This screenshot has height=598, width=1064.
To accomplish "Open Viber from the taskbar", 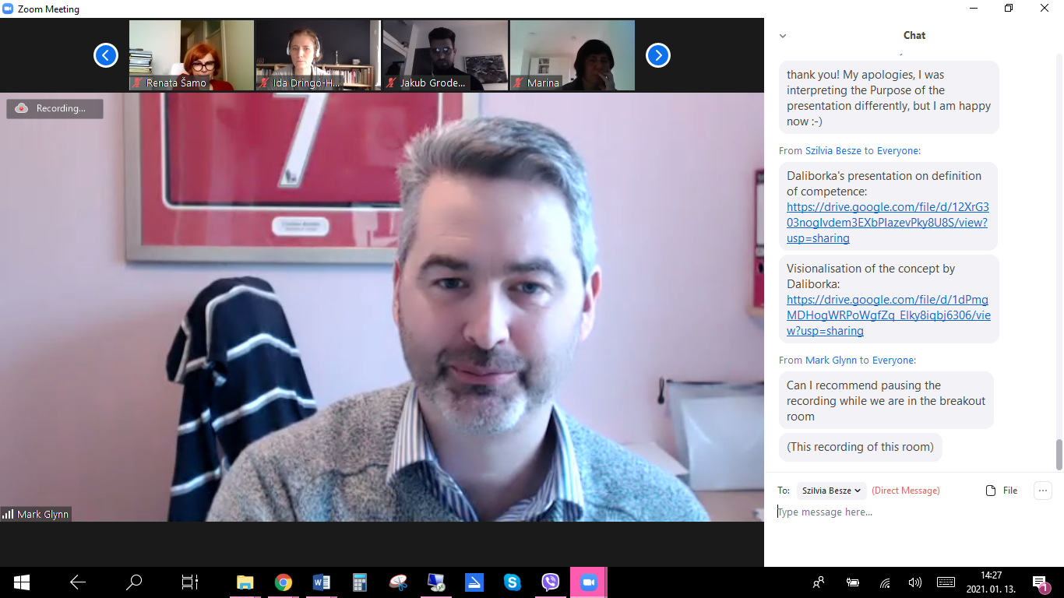I will [x=551, y=582].
